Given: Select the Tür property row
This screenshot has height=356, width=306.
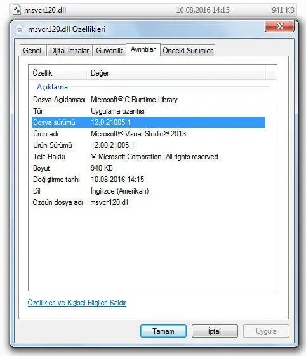Looking at the screenshot, I should 149,111.
